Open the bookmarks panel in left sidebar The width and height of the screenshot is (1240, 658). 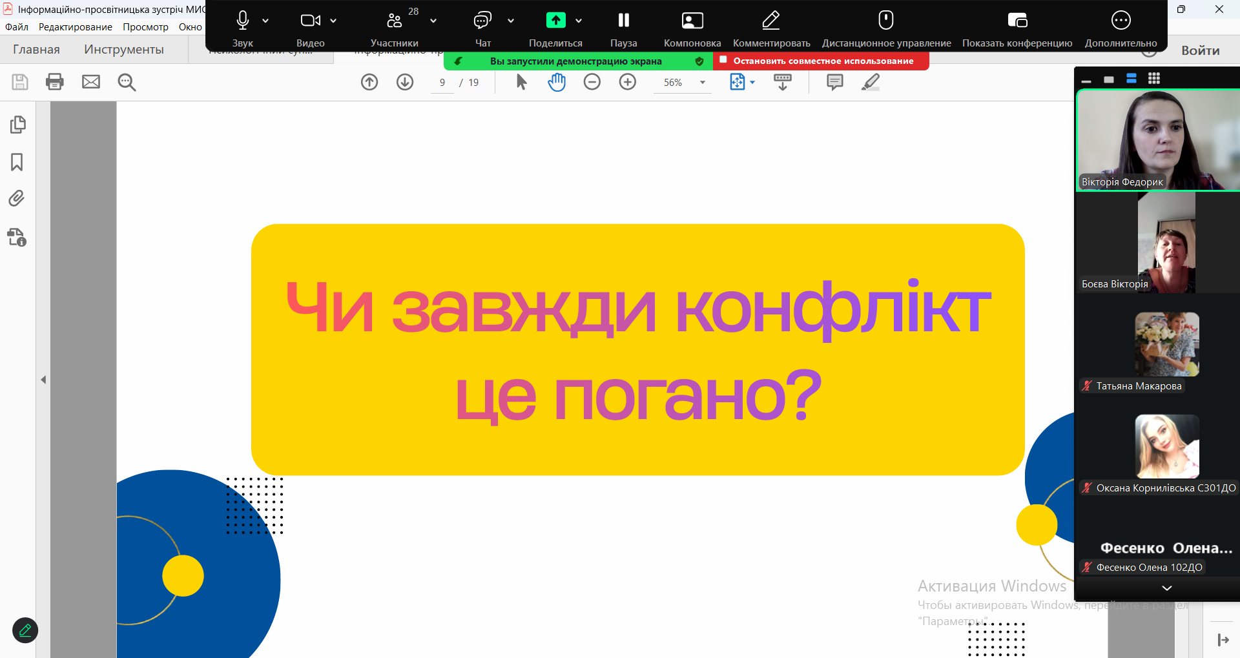click(17, 161)
